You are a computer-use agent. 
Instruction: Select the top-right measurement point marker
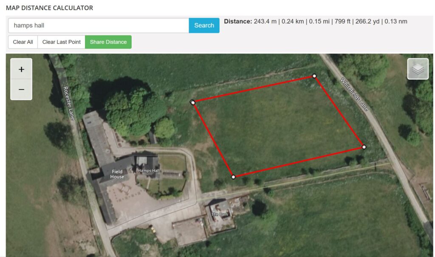point(314,76)
